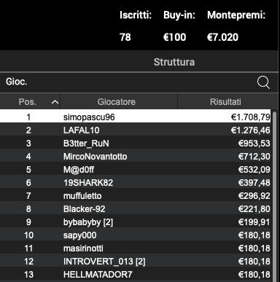The image size is (280, 282).
Task: Select the INTROVERT_013 [2] row
Action: [x=136, y=262]
